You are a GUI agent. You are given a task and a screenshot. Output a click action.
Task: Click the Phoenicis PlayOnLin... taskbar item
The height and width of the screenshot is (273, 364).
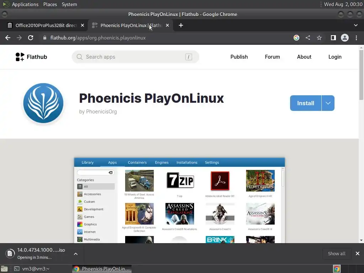[102, 269]
